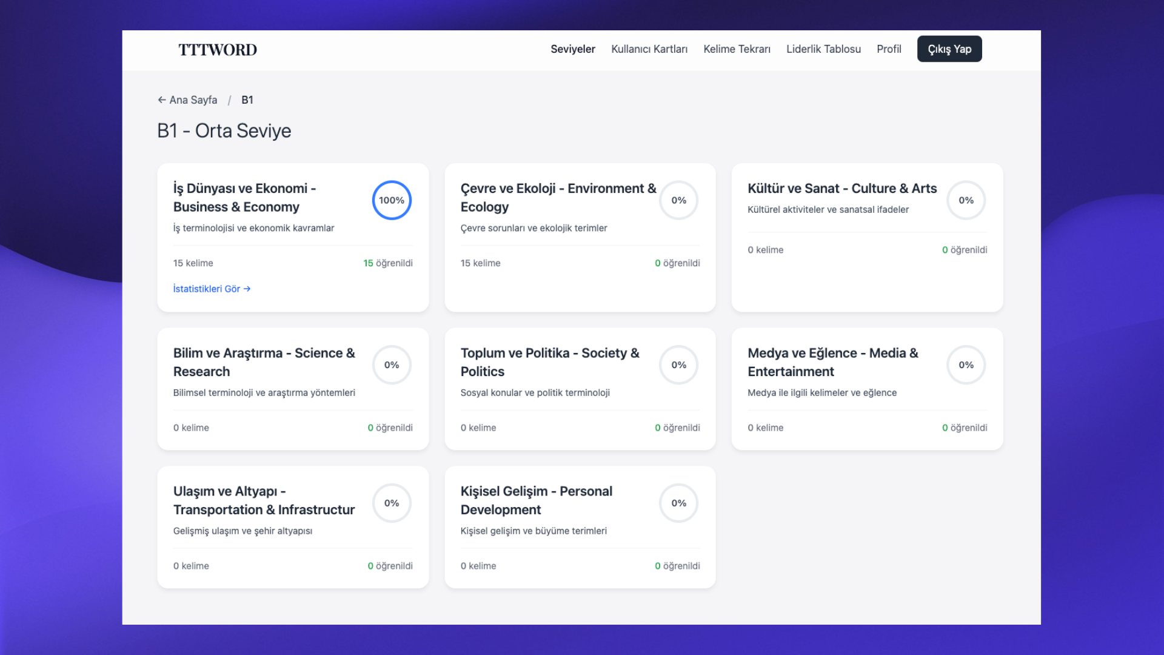Open the Profil page
Image resolution: width=1164 pixels, height=655 pixels.
click(889, 49)
